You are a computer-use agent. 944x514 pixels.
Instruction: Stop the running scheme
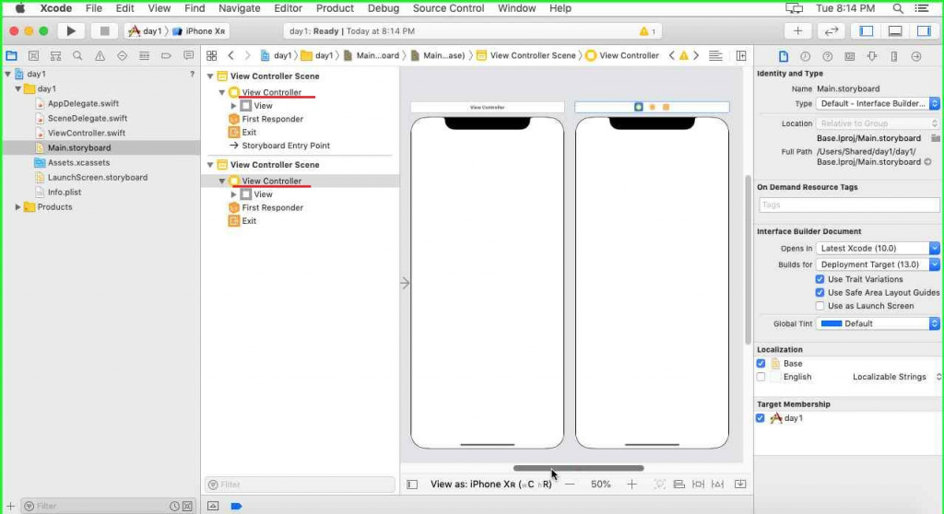pyautogui.click(x=104, y=30)
